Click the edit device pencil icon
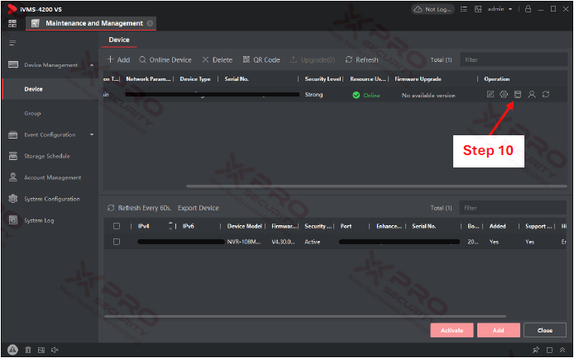Viewport: 574px width, 358px height. point(490,95)
